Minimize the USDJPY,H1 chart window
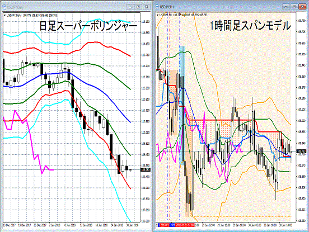The width and height of the screenshot is (309, 232). (x=286, y=7)
